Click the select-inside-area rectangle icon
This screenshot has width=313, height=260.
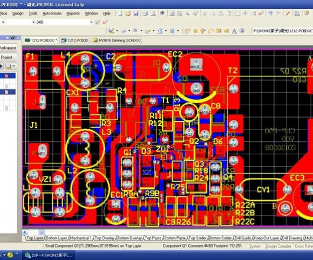pos(237,13)
